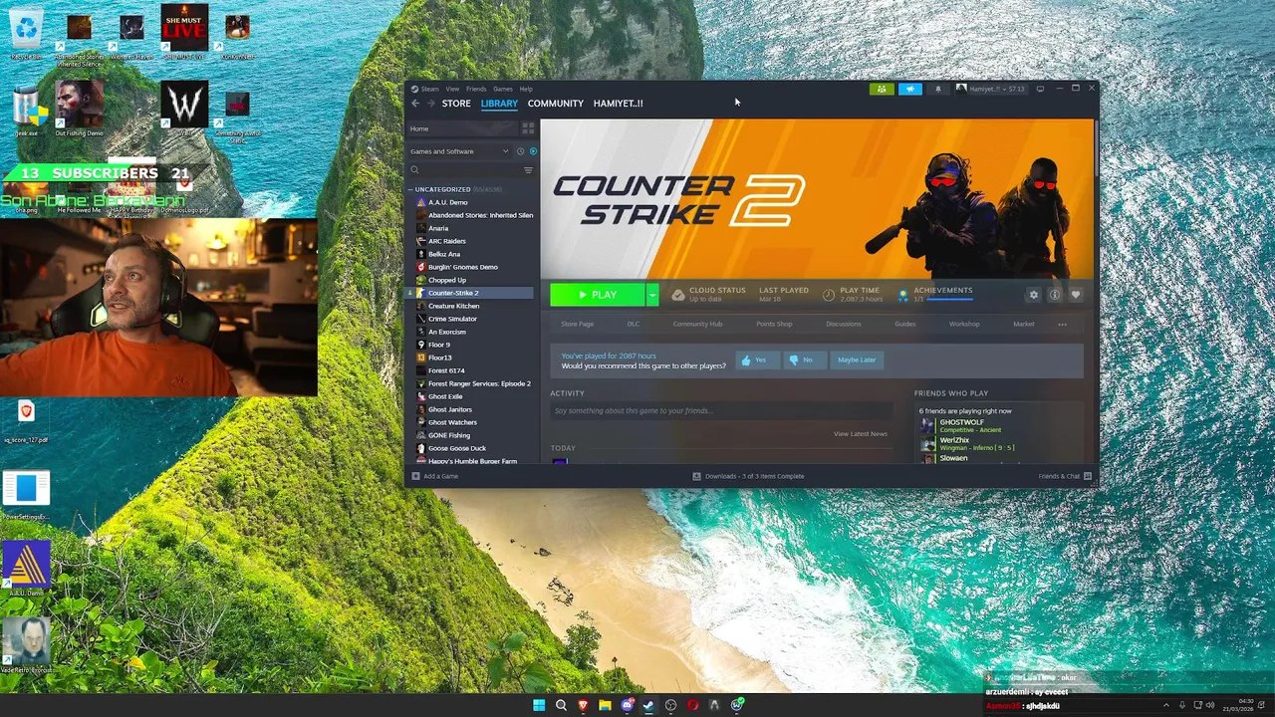This screenshot has width=1275, height=717.
Task: Open the green friends list button
Action: click(882, 89)
